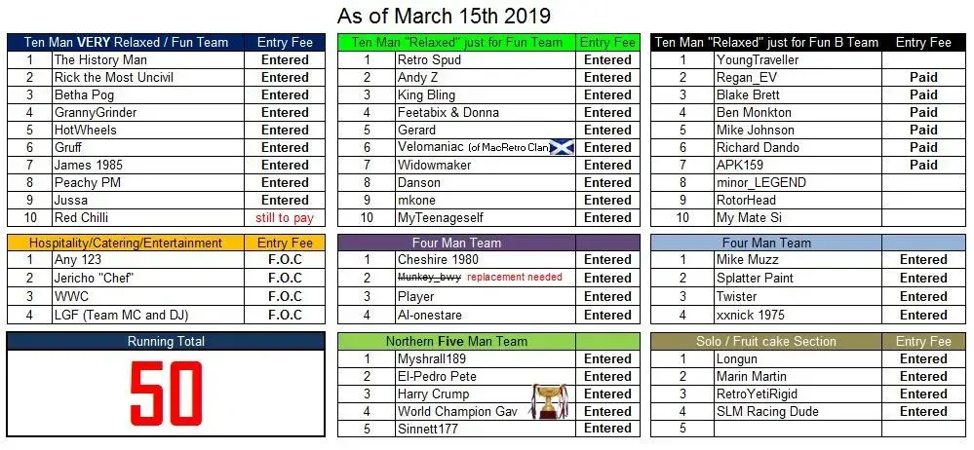Select the purple Four Man Team header

coord(456,243)
